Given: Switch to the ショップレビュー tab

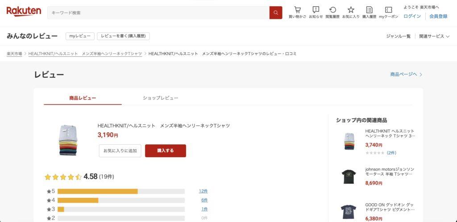Looking at the screenshot, I should coord(160,98).
